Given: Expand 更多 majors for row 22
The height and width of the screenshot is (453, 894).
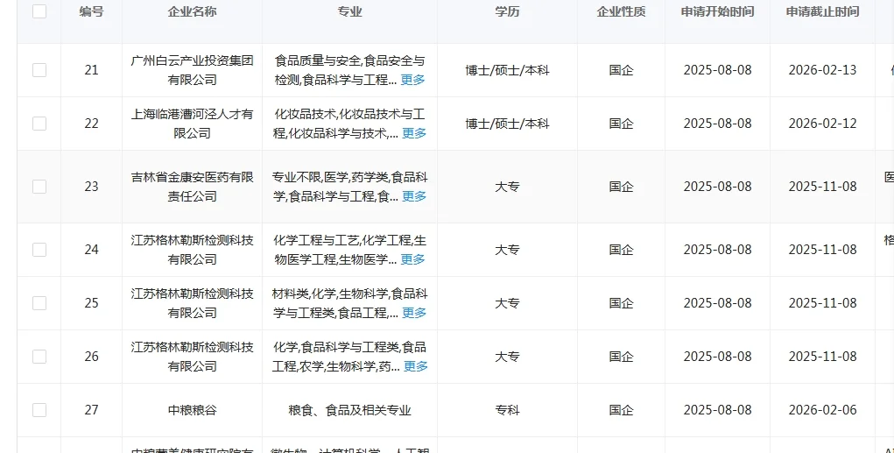Looking at the screenshot, I should [x=414, y=133].
